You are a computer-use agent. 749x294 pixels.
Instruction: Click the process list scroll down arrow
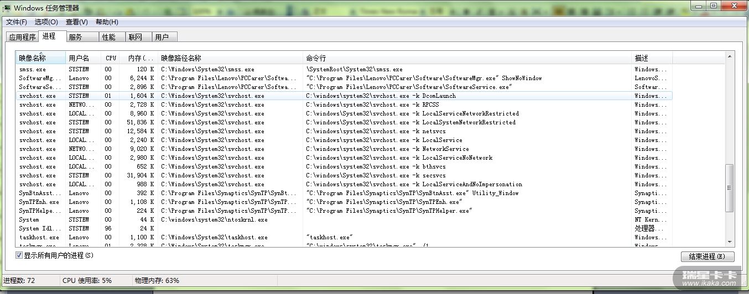click(x=730, y=242)
